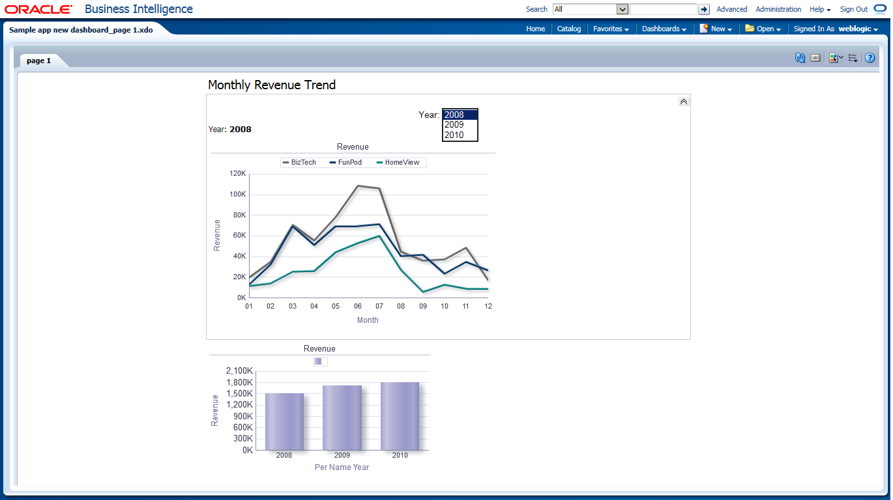Click the HomeView legend entry

[398, 162]
